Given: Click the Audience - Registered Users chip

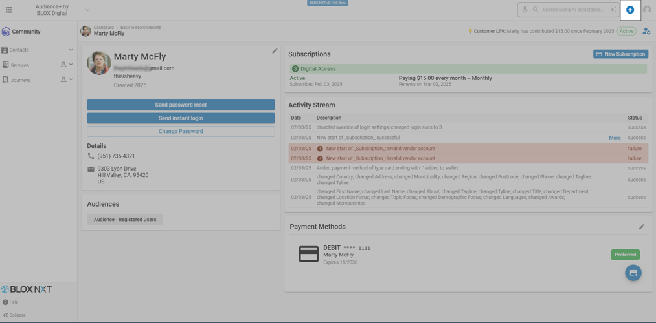Looking at the screenshot, I should [125, 220].
